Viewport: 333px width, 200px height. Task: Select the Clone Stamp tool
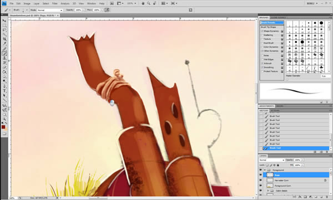click(4, 58)
